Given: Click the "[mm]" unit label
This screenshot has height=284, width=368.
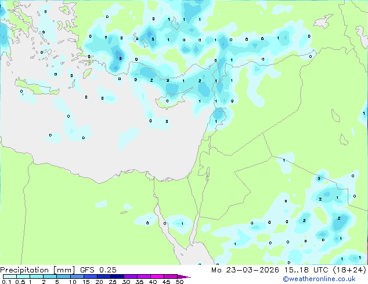Looking at the screenshot, I should coord(64,270).
